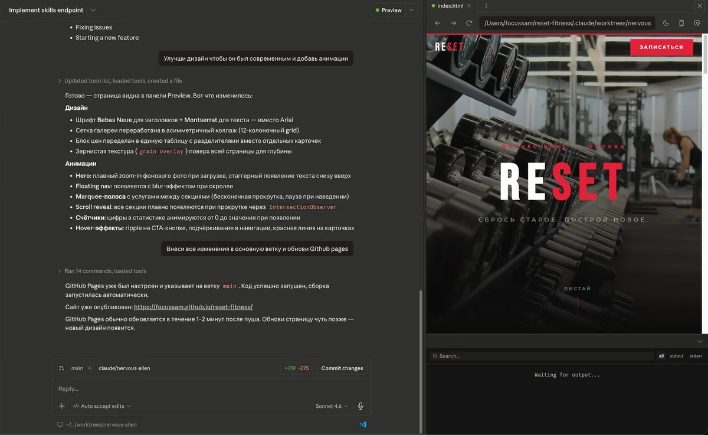Open preview panel three-dot menu
The height and width of the screenshot is (435, 708).
coord(486,6)
